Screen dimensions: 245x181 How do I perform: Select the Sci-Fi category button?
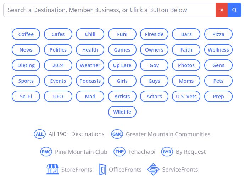[x=26, y=97]
